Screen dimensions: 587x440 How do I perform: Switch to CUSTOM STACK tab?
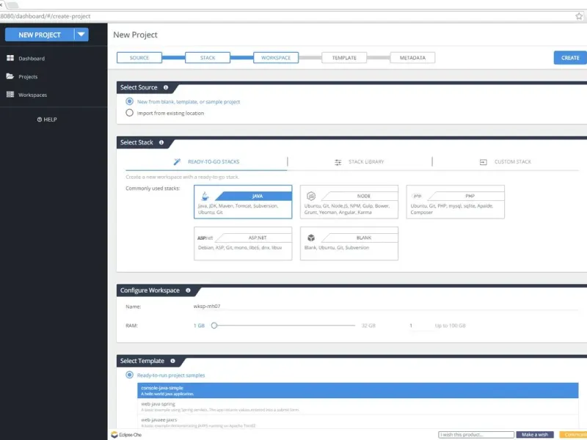coord(506,161)
